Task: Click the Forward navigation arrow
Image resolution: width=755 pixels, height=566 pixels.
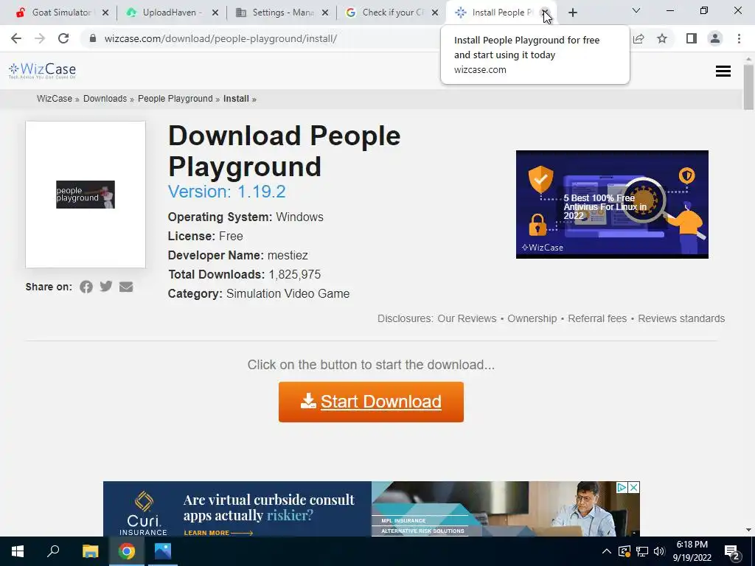Action: (40, 38)
